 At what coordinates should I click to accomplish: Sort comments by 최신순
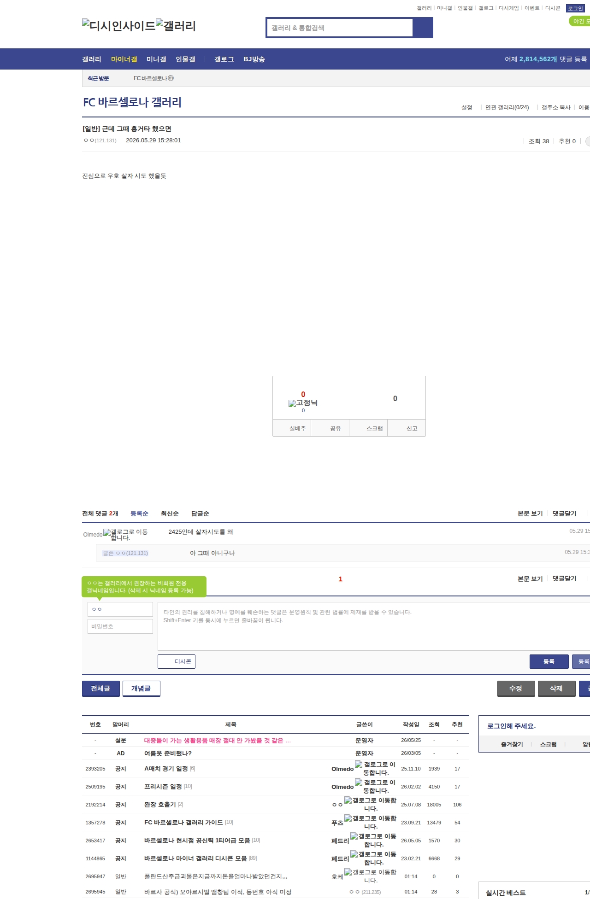(170, 514)
